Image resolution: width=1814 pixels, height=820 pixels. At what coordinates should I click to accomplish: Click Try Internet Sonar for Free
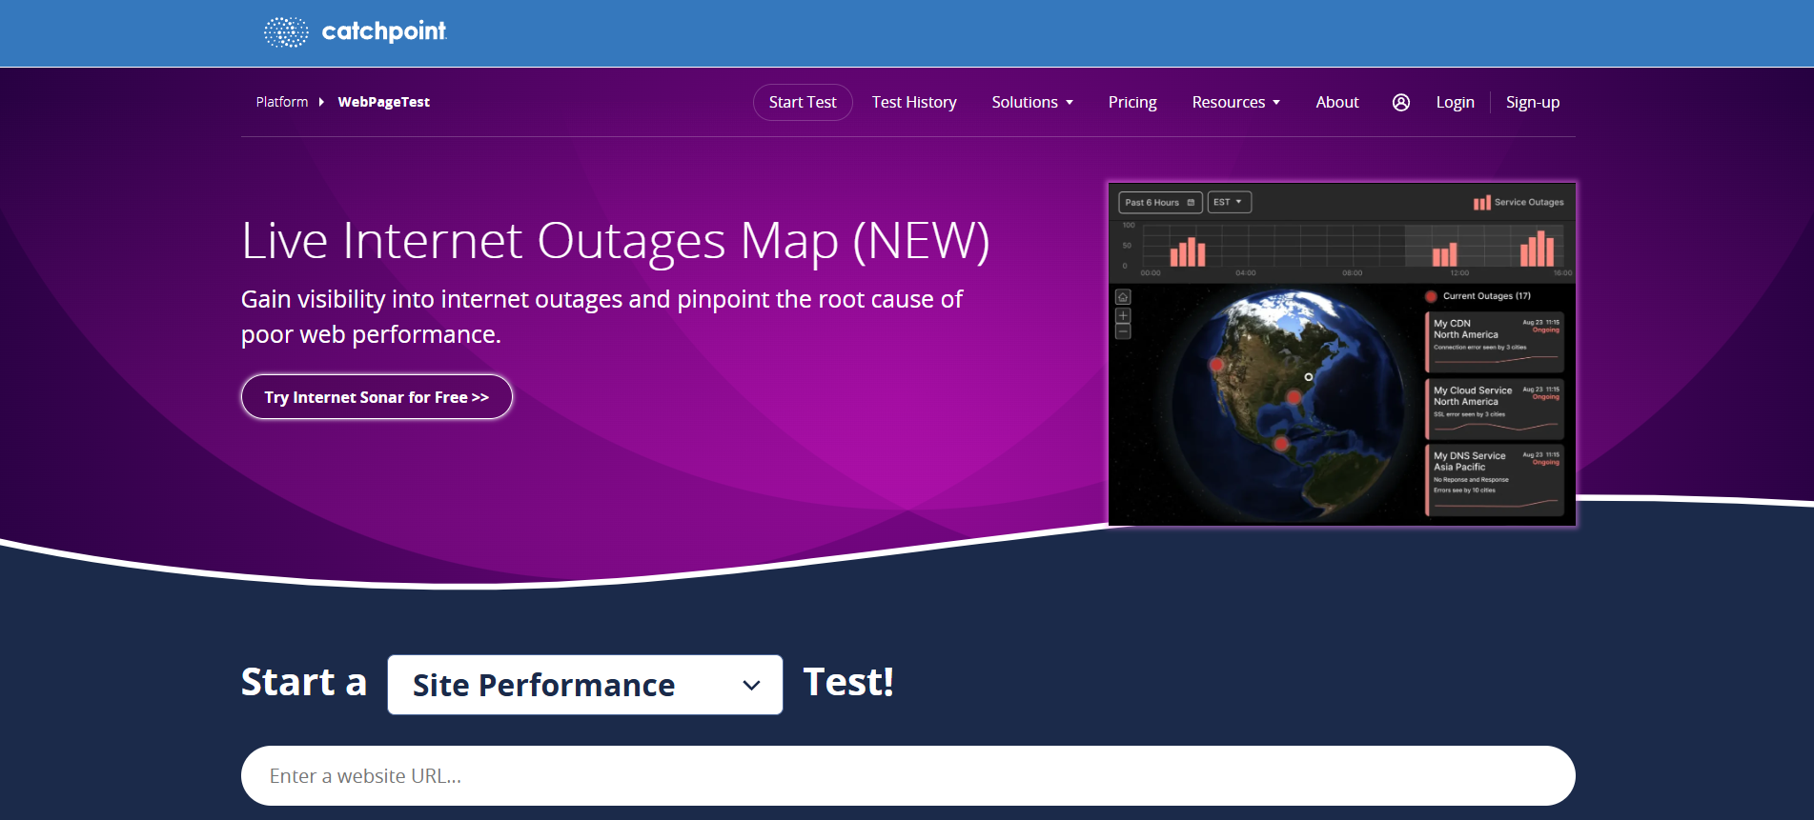click(377, 397)
